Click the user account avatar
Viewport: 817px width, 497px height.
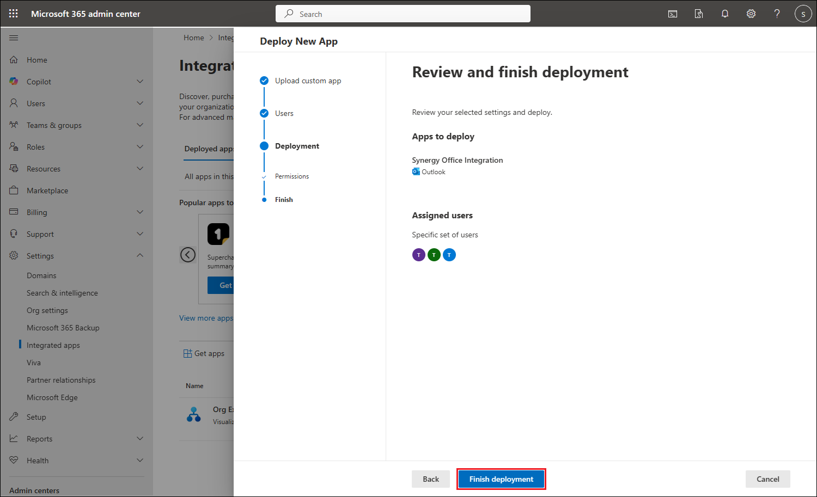pyautogui.click(x=803, y=14)
